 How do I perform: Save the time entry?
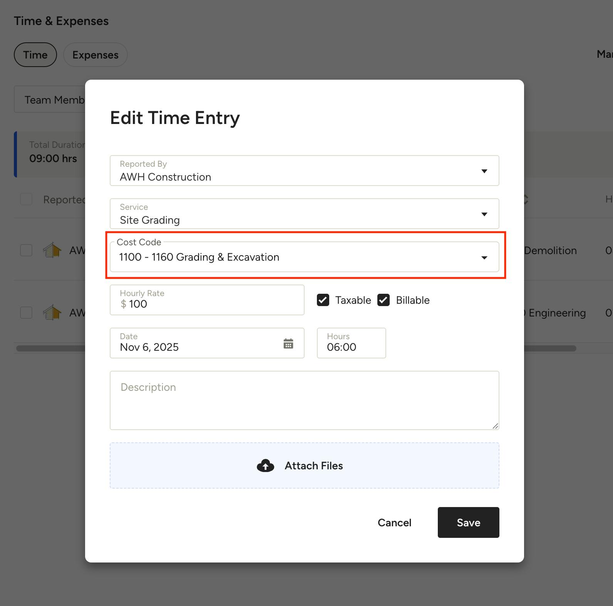click(x=468, y=522)
